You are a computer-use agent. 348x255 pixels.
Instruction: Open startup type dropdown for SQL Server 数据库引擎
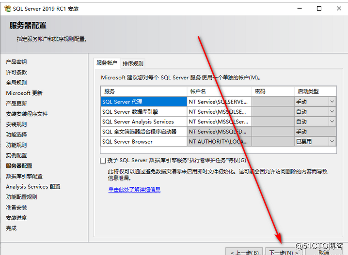click(332, 112)
